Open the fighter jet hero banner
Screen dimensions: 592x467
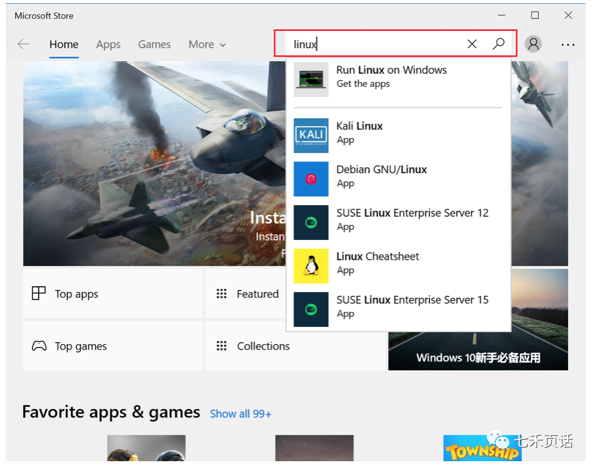click(x=154, y=163)
